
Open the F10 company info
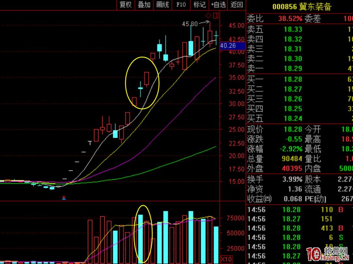click(x=181, y=5)
